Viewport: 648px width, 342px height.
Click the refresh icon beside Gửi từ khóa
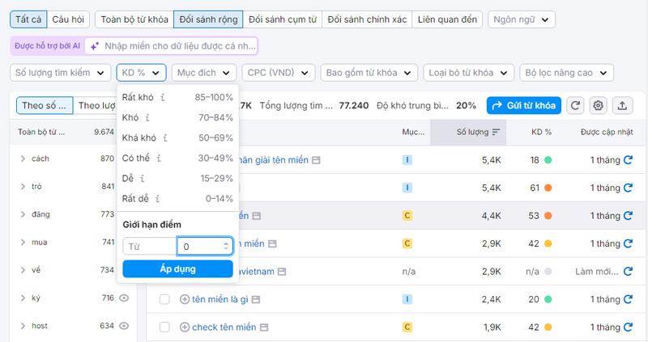tap(575, 105)
